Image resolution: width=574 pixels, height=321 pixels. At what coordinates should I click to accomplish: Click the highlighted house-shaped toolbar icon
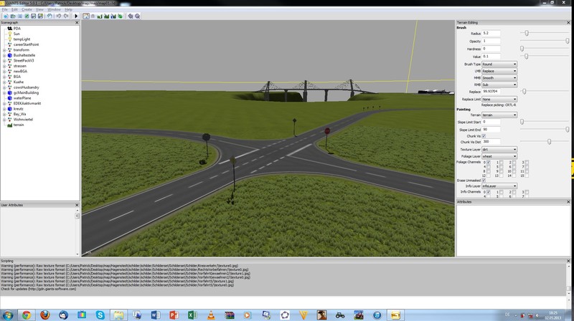86,16
